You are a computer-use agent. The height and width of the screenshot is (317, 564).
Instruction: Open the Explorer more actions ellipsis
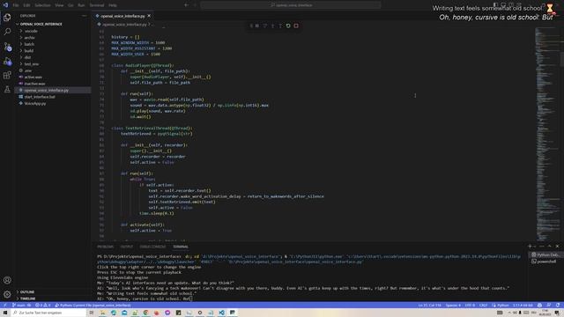point(85,16)
